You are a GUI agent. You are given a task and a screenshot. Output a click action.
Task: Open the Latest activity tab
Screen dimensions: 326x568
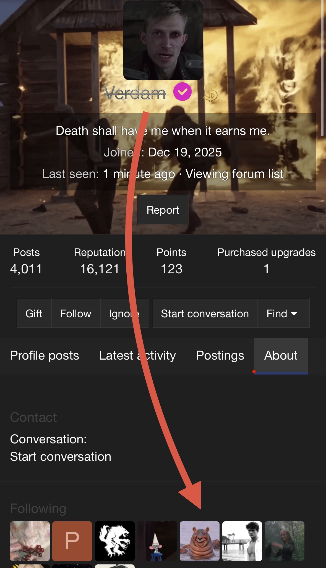click(137, 355)
